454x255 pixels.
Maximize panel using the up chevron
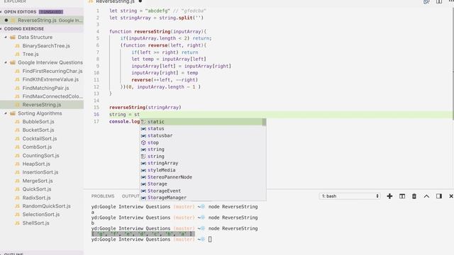[426, 196]
